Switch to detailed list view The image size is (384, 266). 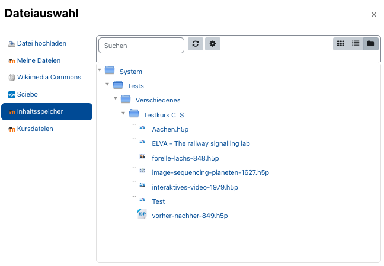pos(356,44)
